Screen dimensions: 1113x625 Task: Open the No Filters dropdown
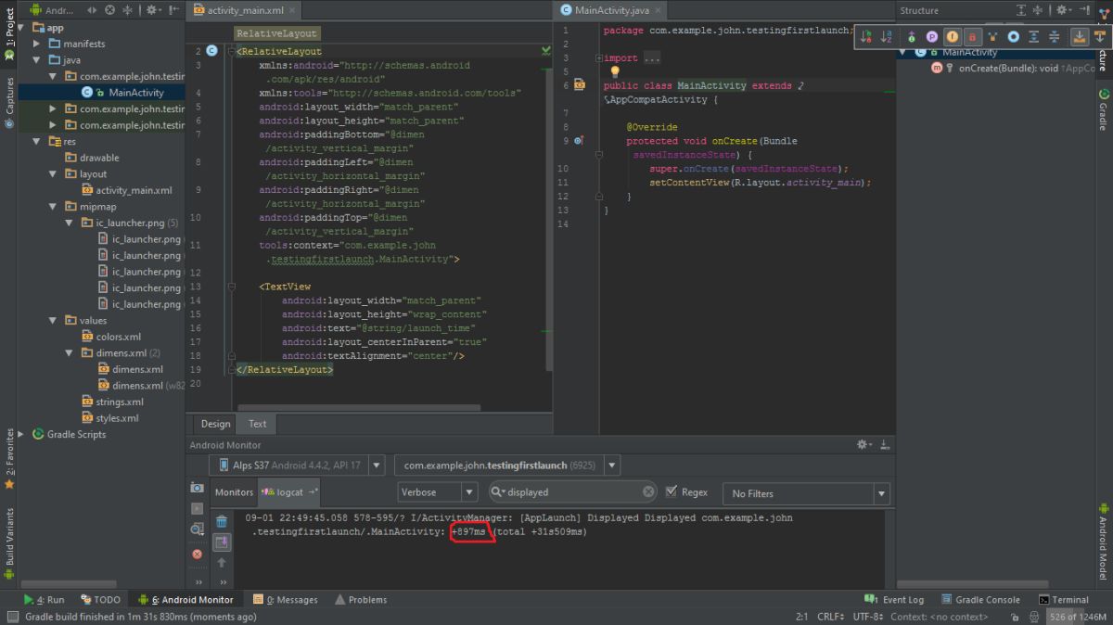(x=806, y=493)
